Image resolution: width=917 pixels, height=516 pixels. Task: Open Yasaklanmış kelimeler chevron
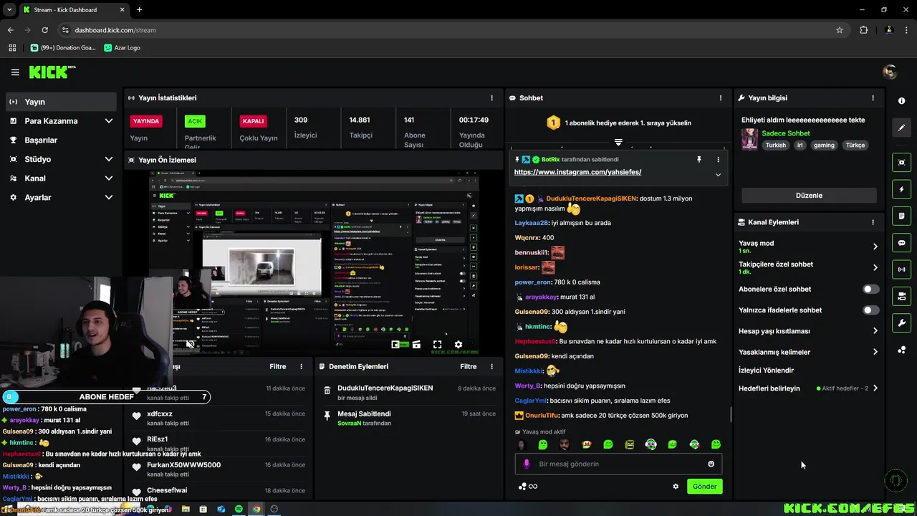[875, 352]
